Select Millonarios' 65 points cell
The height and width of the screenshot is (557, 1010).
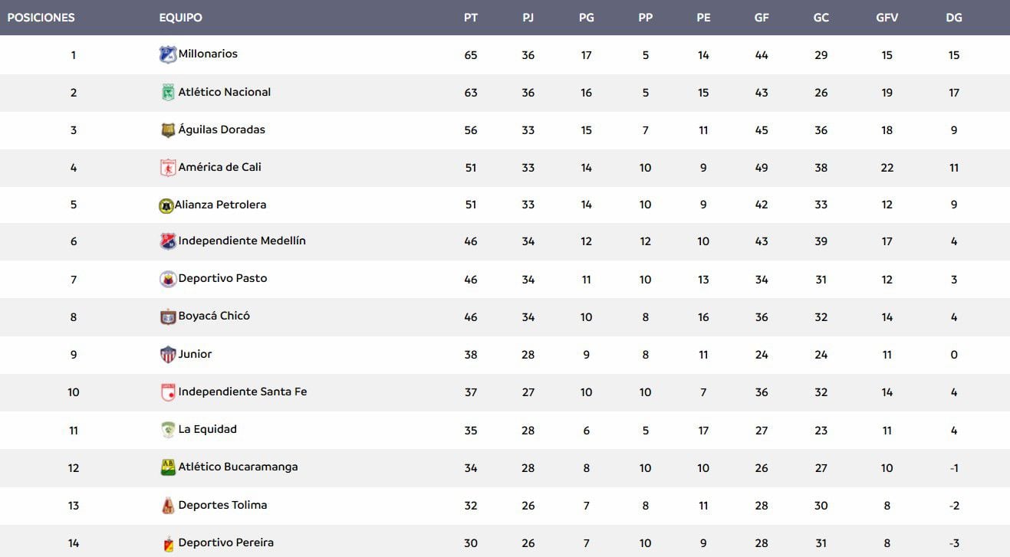tap(471, 55)
